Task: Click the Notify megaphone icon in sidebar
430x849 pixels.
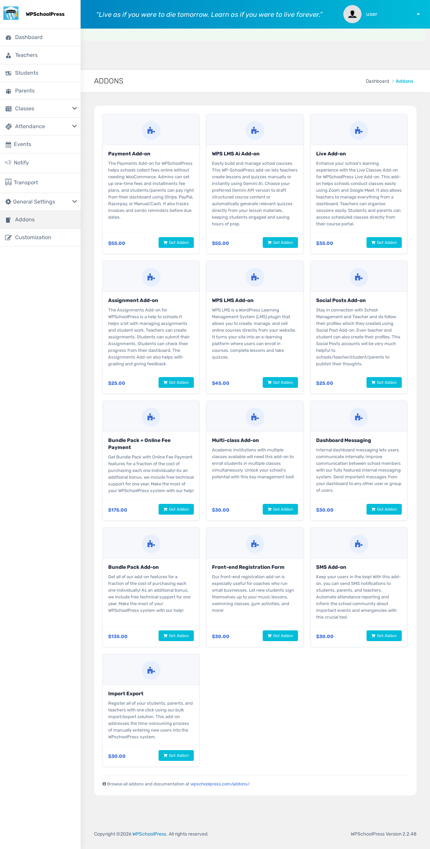Action: pos(8,162)
